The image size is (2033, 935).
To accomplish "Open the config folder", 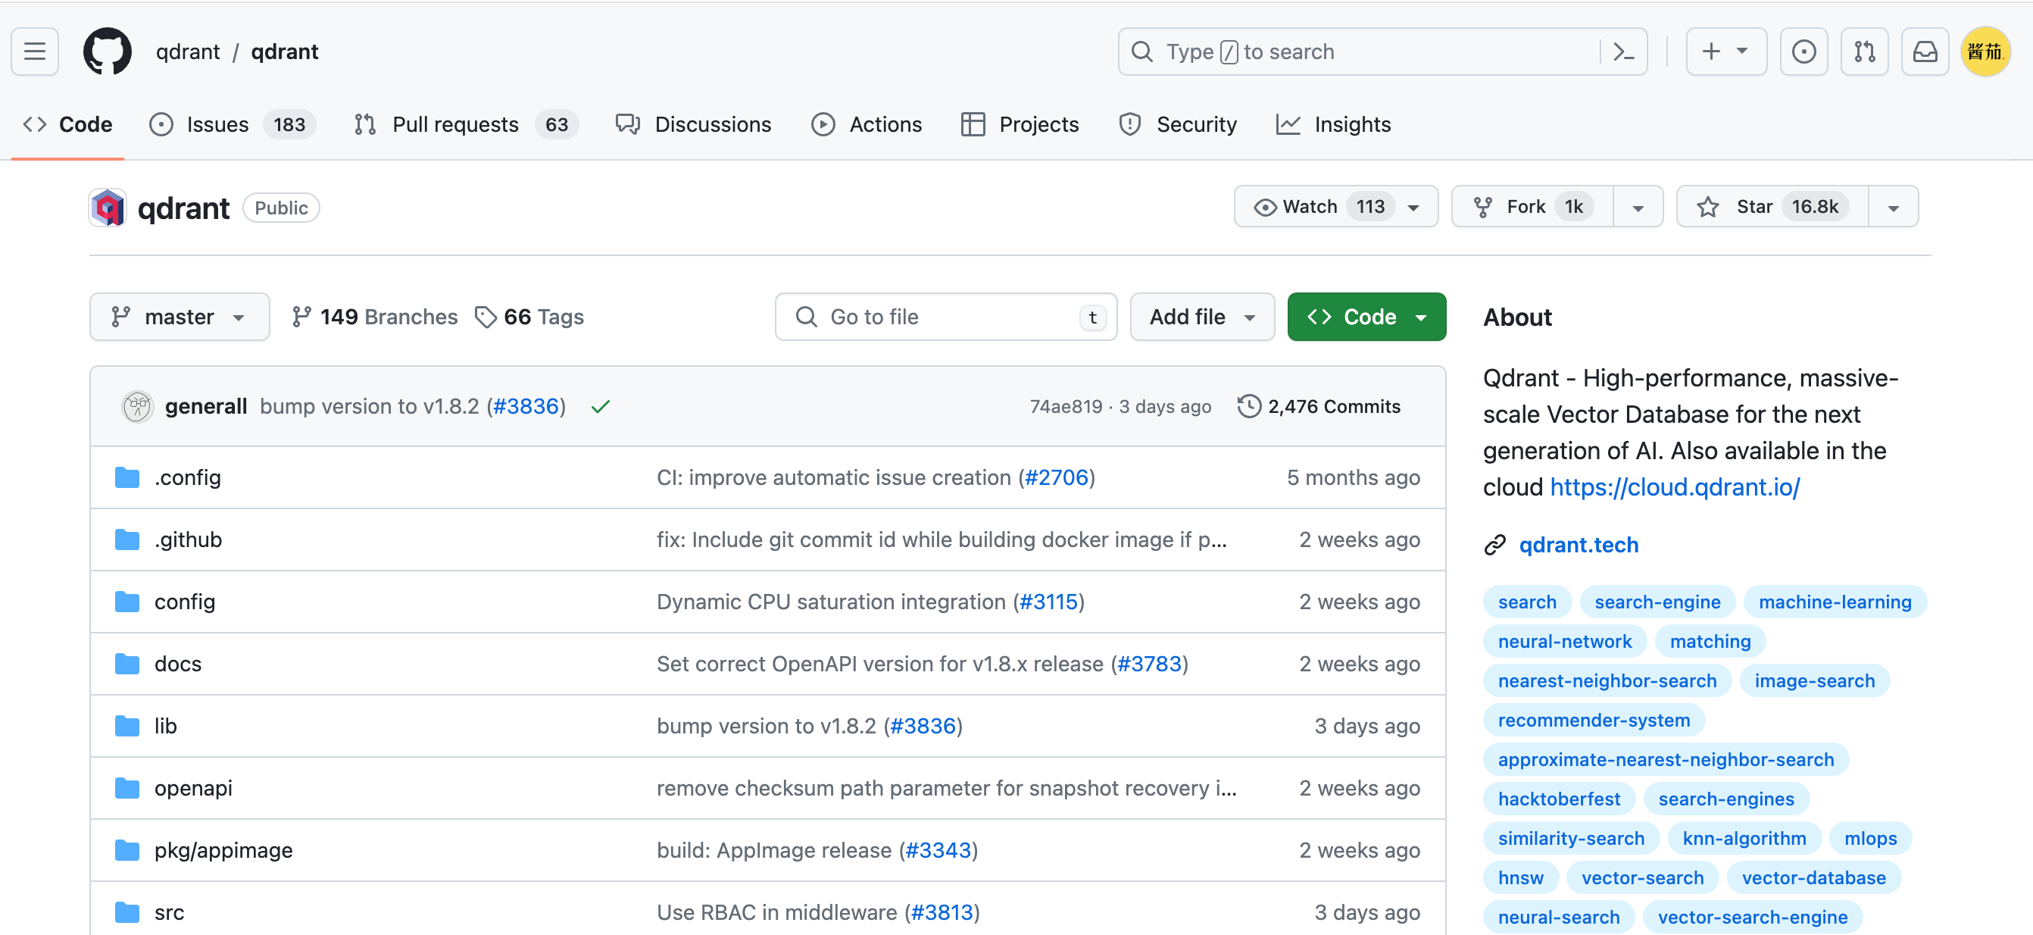I will tap(185, 602).
